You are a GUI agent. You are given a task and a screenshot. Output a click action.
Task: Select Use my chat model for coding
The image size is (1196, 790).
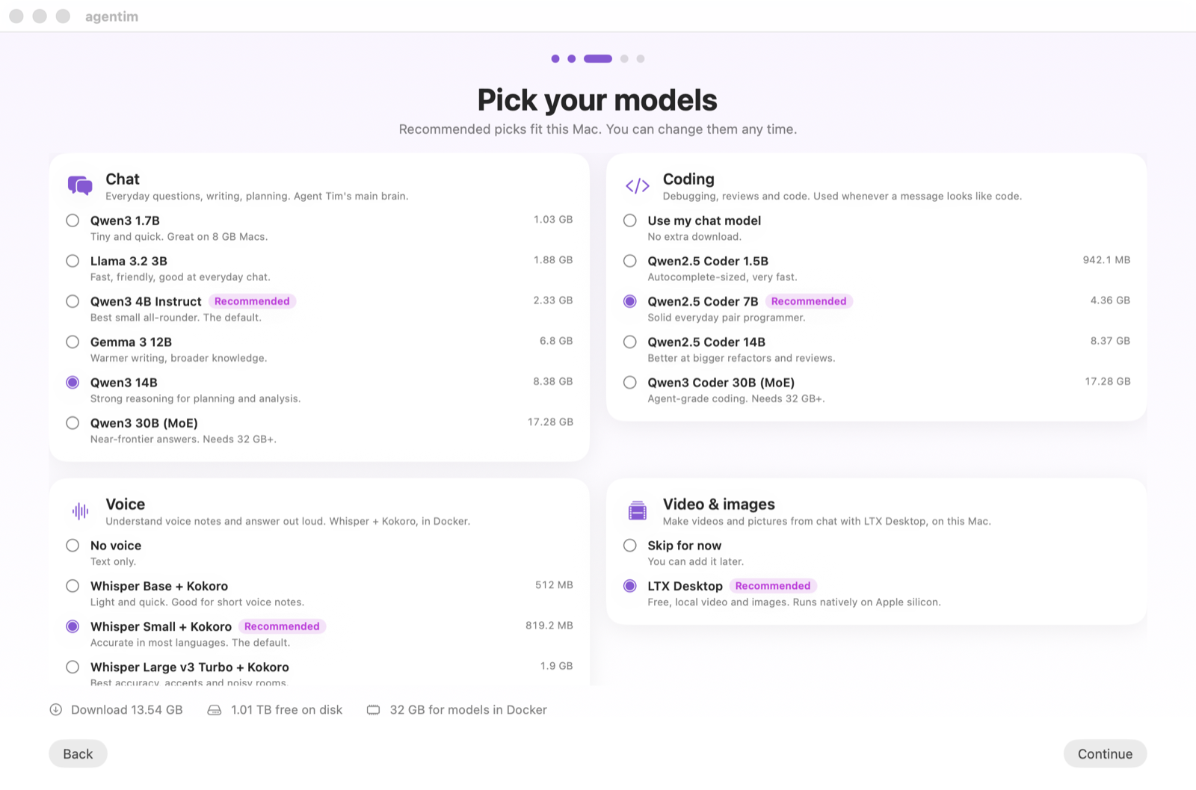(x=630, y=220)
